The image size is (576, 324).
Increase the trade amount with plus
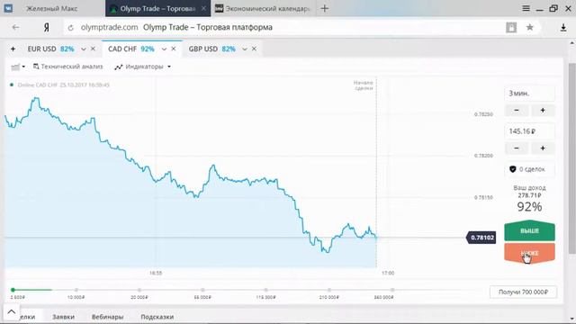543,148
